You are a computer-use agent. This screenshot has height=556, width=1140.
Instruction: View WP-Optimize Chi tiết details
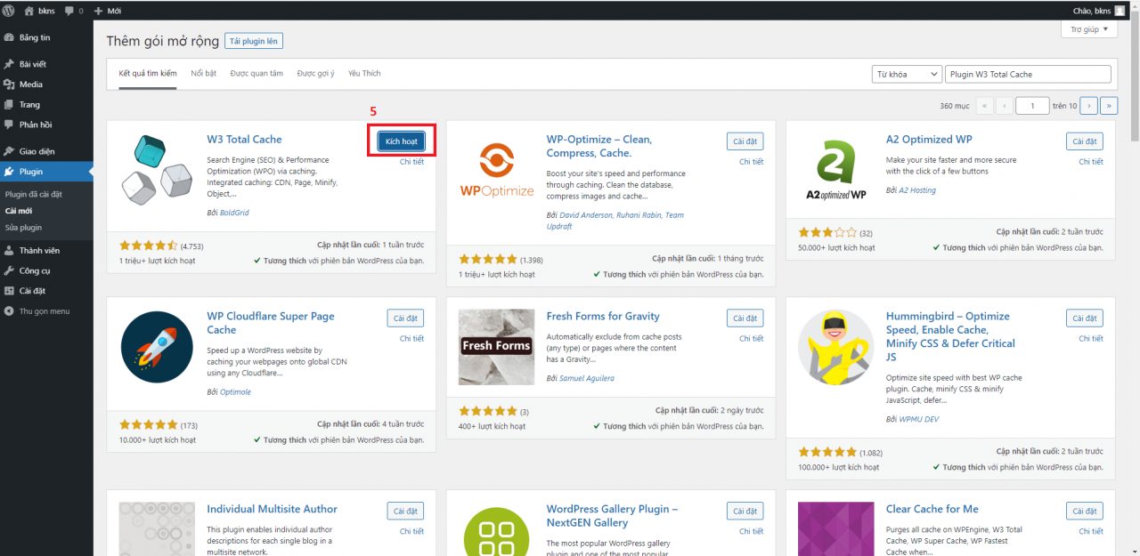tap(752, 162)
